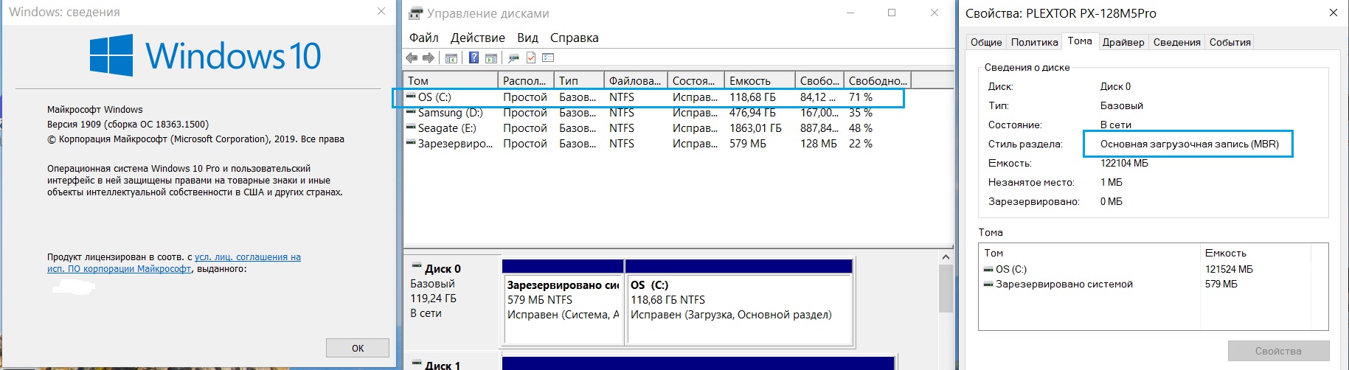1349x370 pixels.
Task: Click the Файлова... column header
Action: [x=636, y=80]
